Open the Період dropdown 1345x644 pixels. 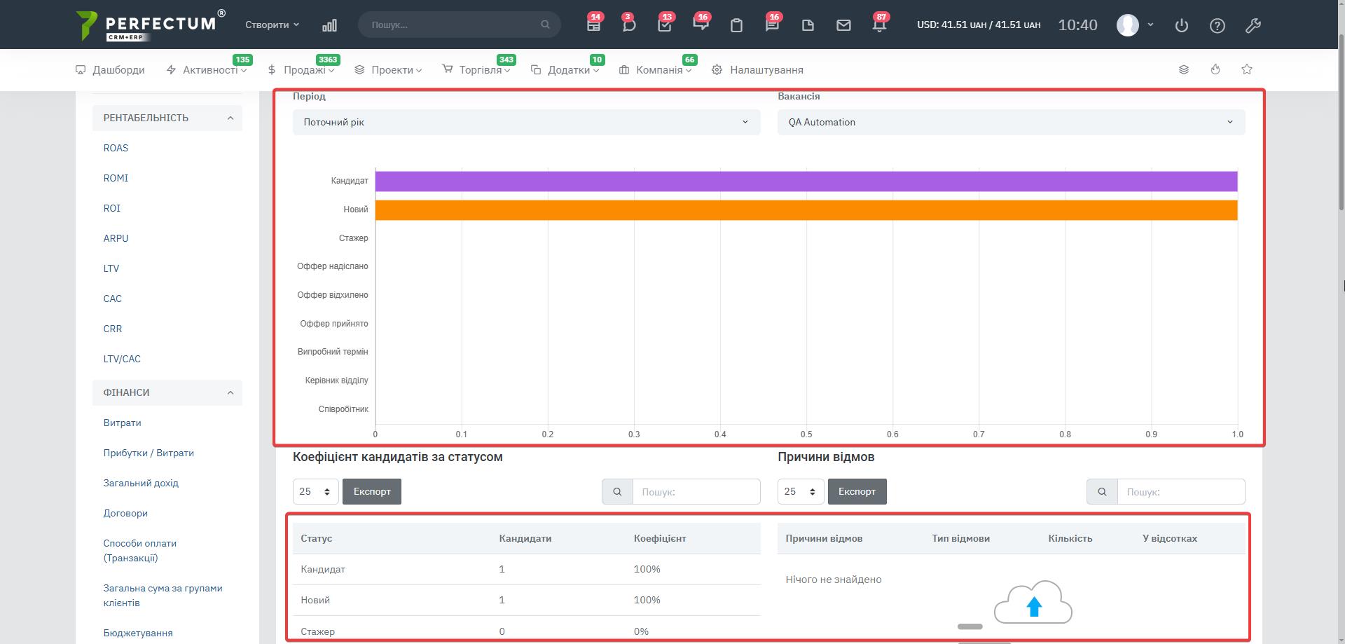click(x=526, y=122)
